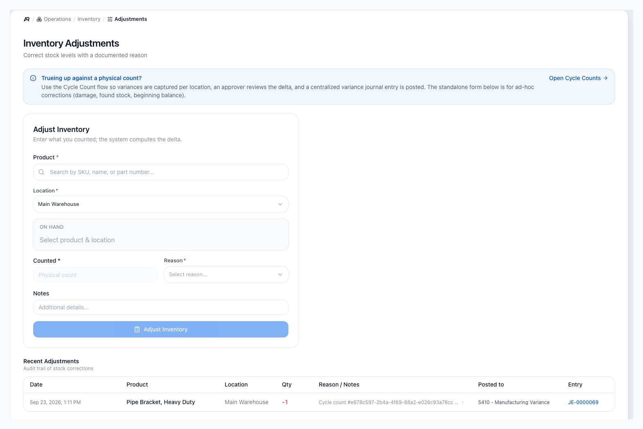Click the Physical count input field
The width and height of the screenshot is (643, 429).
[x=95, y=275]
